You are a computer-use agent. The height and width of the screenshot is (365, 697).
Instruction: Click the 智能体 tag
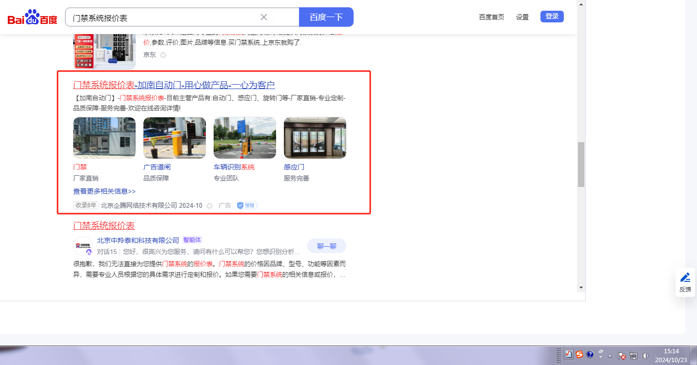[192, 240]
